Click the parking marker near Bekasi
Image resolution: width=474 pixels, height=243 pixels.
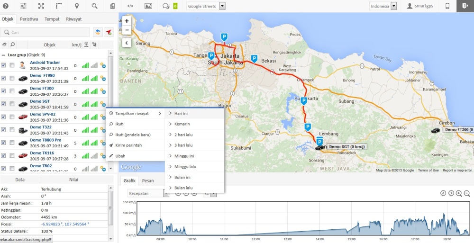pyautogui.click(x=255, y=59)
